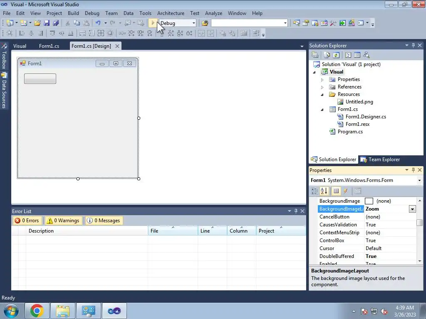Click the Cut scissors icon
Image resolution: width=426 pixels, height=319 pixels.
coord(68,23)
